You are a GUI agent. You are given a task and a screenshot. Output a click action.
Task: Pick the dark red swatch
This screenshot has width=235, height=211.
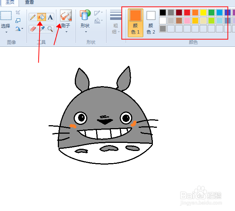(179, 13)
